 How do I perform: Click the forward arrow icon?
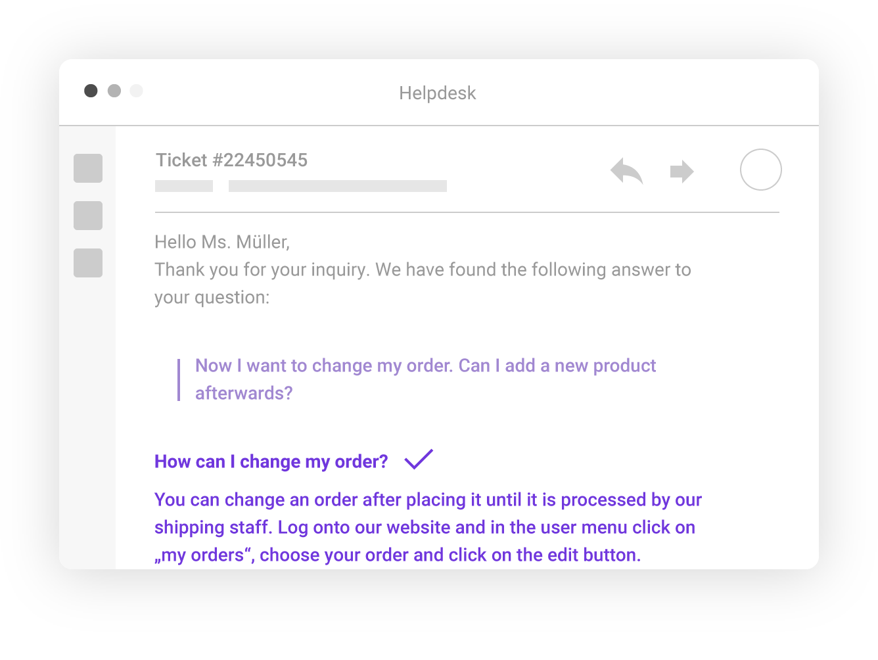[x=682, y=172]
